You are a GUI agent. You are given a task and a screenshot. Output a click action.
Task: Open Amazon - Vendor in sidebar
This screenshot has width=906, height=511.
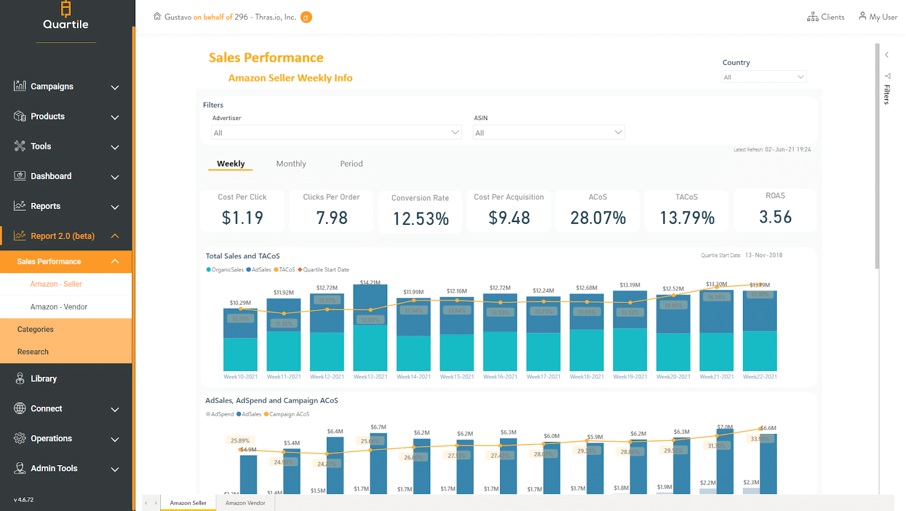click(59, 306)
